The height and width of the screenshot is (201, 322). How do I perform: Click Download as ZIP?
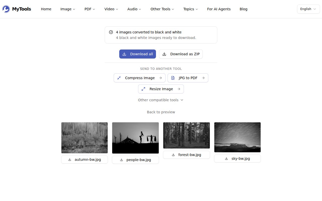(181, 54)
